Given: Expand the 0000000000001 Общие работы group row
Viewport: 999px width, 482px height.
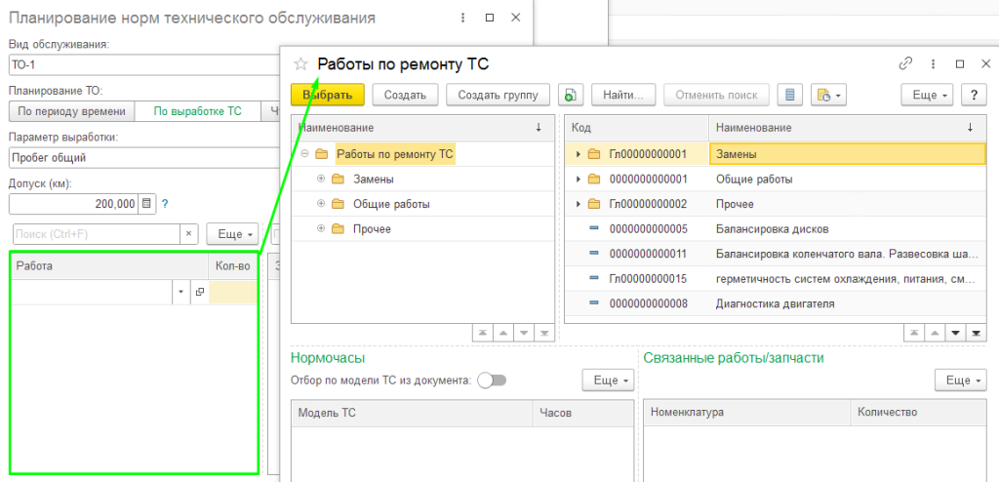Looking at the screenshot, I should [579, 180].
